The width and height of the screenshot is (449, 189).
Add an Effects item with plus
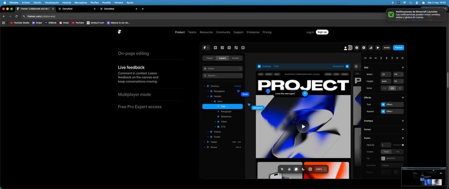[403, 97]
